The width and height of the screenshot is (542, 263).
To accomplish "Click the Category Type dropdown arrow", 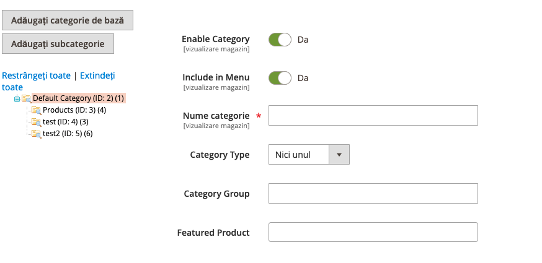I will [x=339, y=154].
